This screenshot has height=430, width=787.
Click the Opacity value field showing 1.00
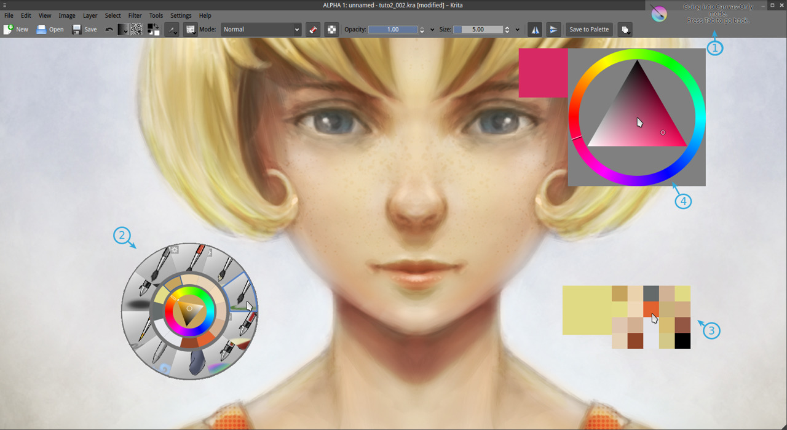(x=392, y=30)
